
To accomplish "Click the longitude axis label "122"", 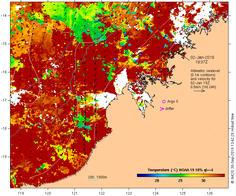I will pos(102,193).
